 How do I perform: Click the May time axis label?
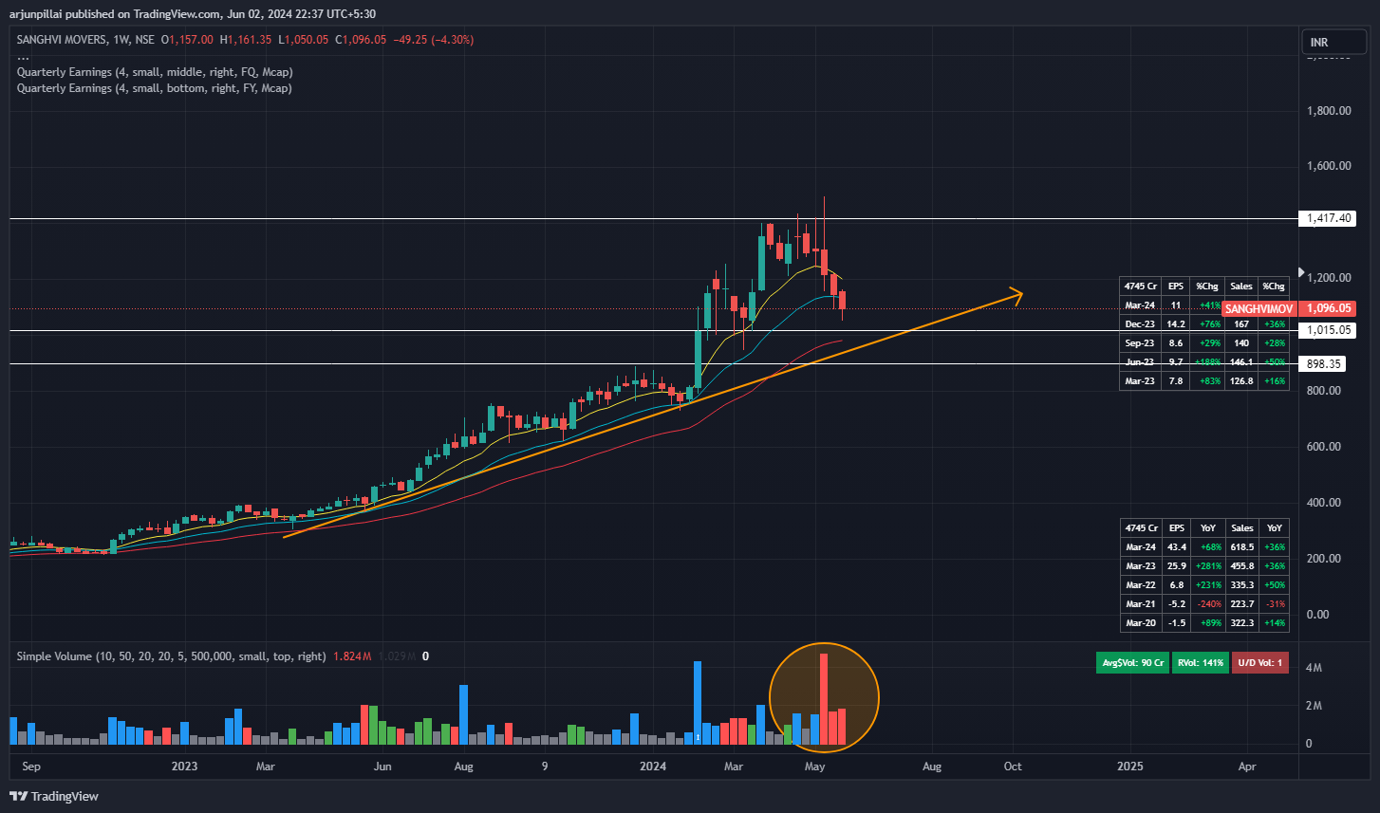[x=814, y=767]
